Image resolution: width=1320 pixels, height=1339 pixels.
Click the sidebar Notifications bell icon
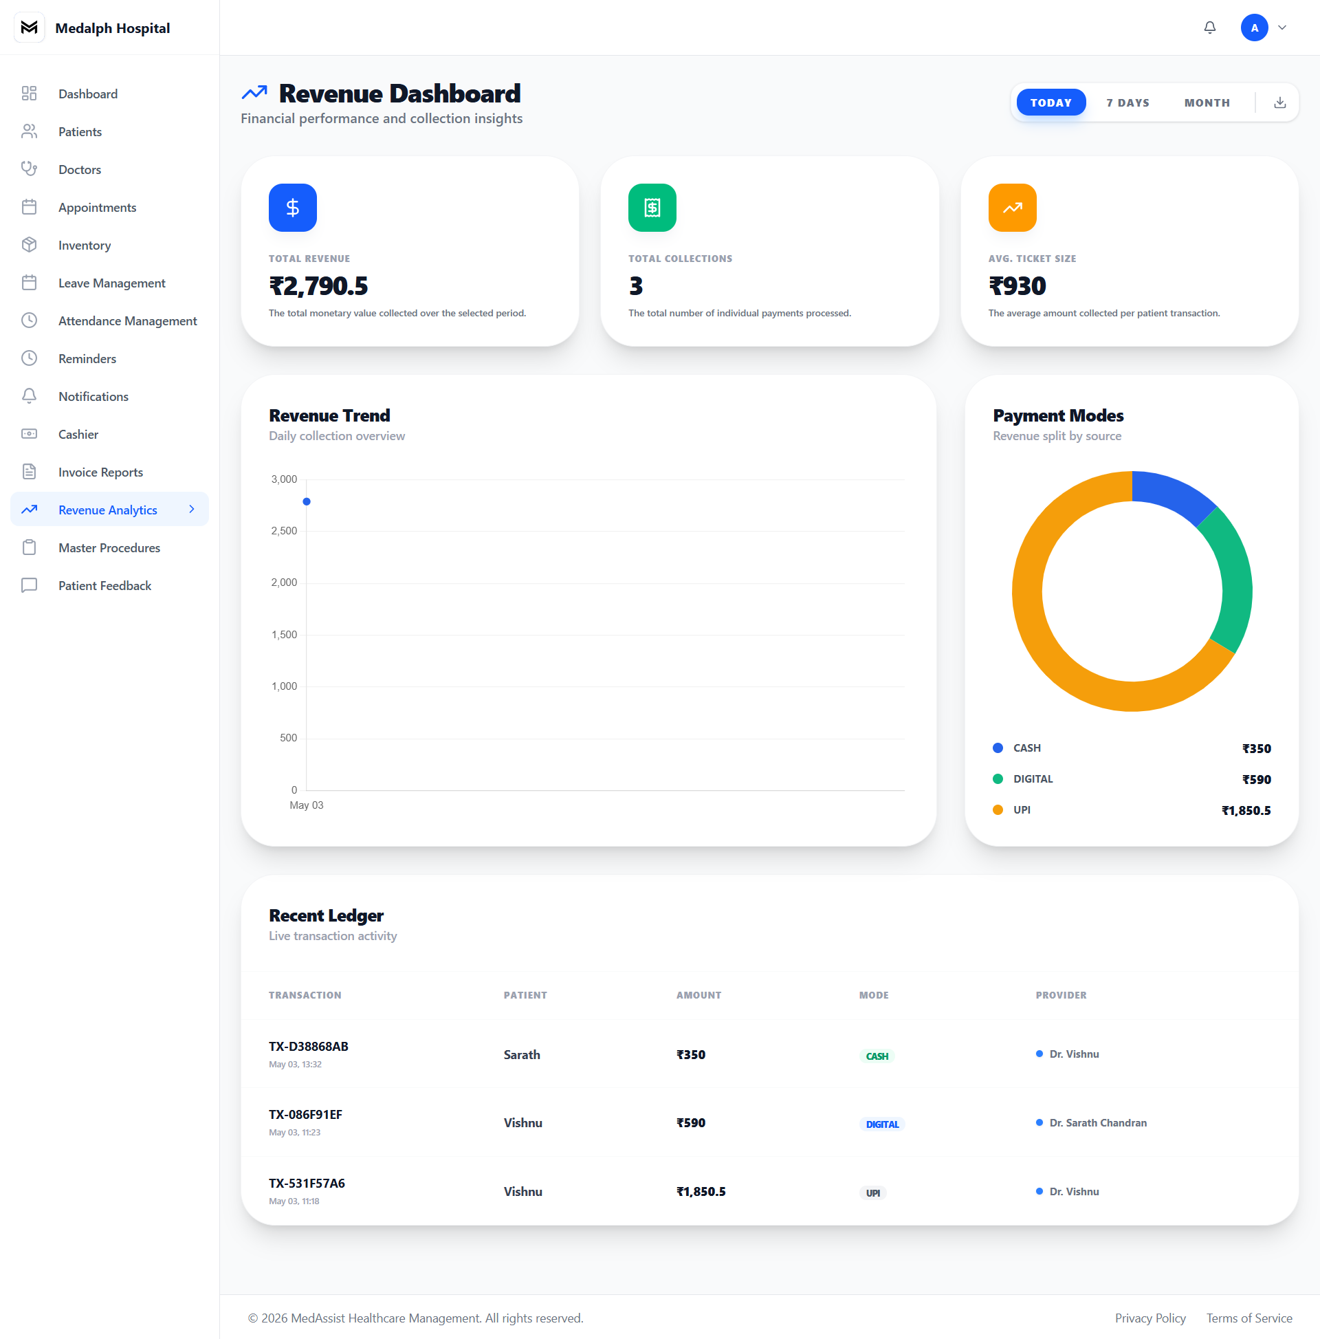29,395
